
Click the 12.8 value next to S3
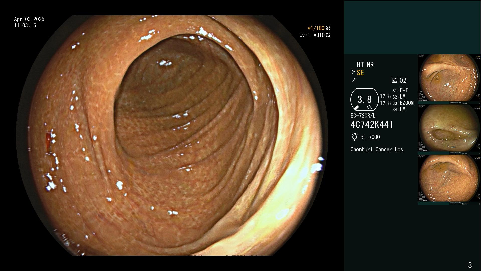(385, 103)
